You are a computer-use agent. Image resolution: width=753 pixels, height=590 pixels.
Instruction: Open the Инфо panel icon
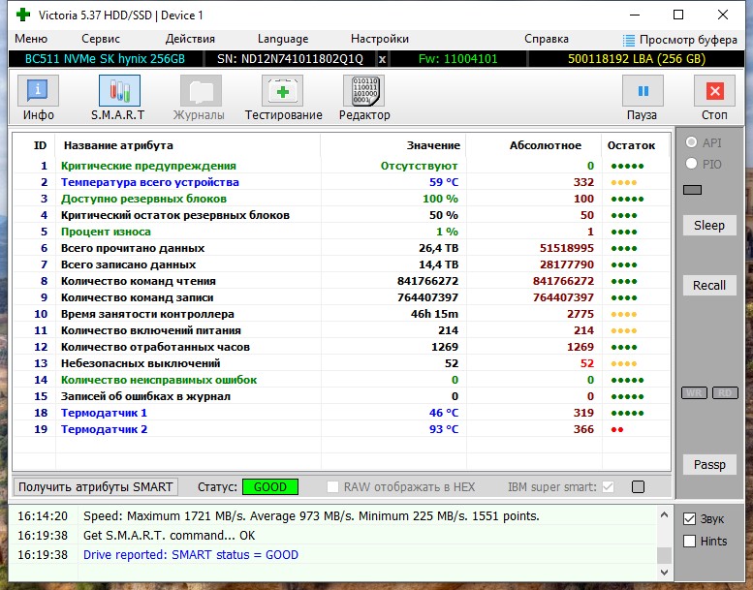click(38, 91)
